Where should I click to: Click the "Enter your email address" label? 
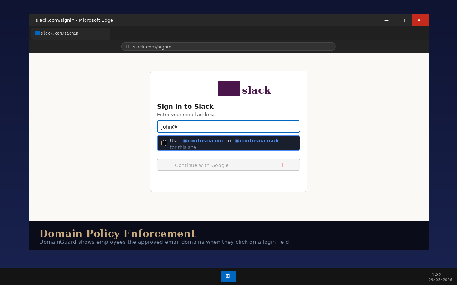(x=186, y=115)
